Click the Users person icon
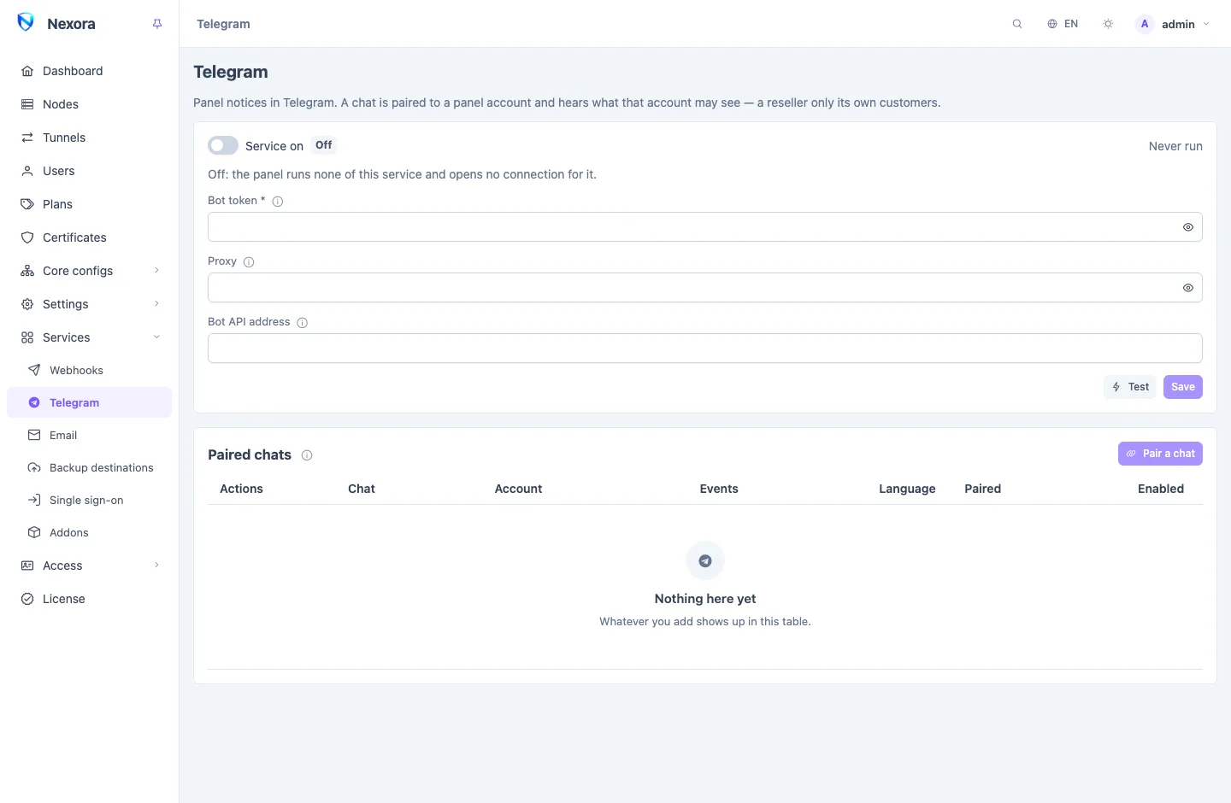1231x803 pixels. 27,171
